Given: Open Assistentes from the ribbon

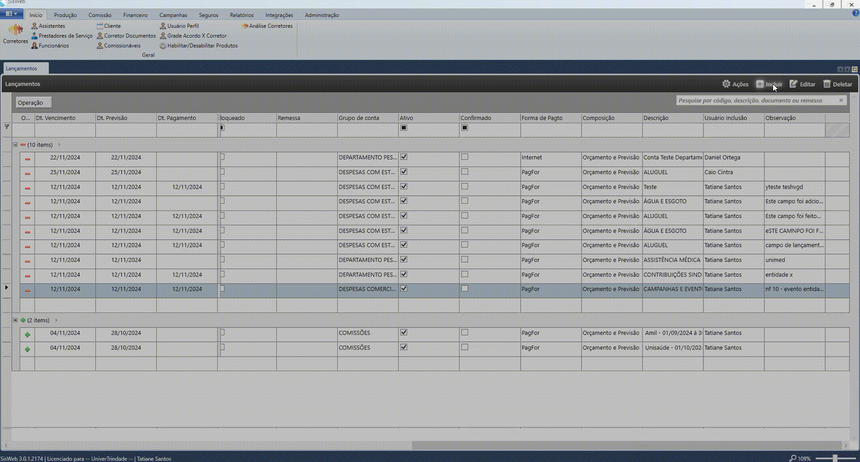Looking at the screenshot, I should tap(48, 26).
